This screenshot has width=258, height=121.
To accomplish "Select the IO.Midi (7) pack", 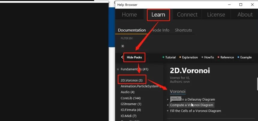I will (x=128, y=116).
